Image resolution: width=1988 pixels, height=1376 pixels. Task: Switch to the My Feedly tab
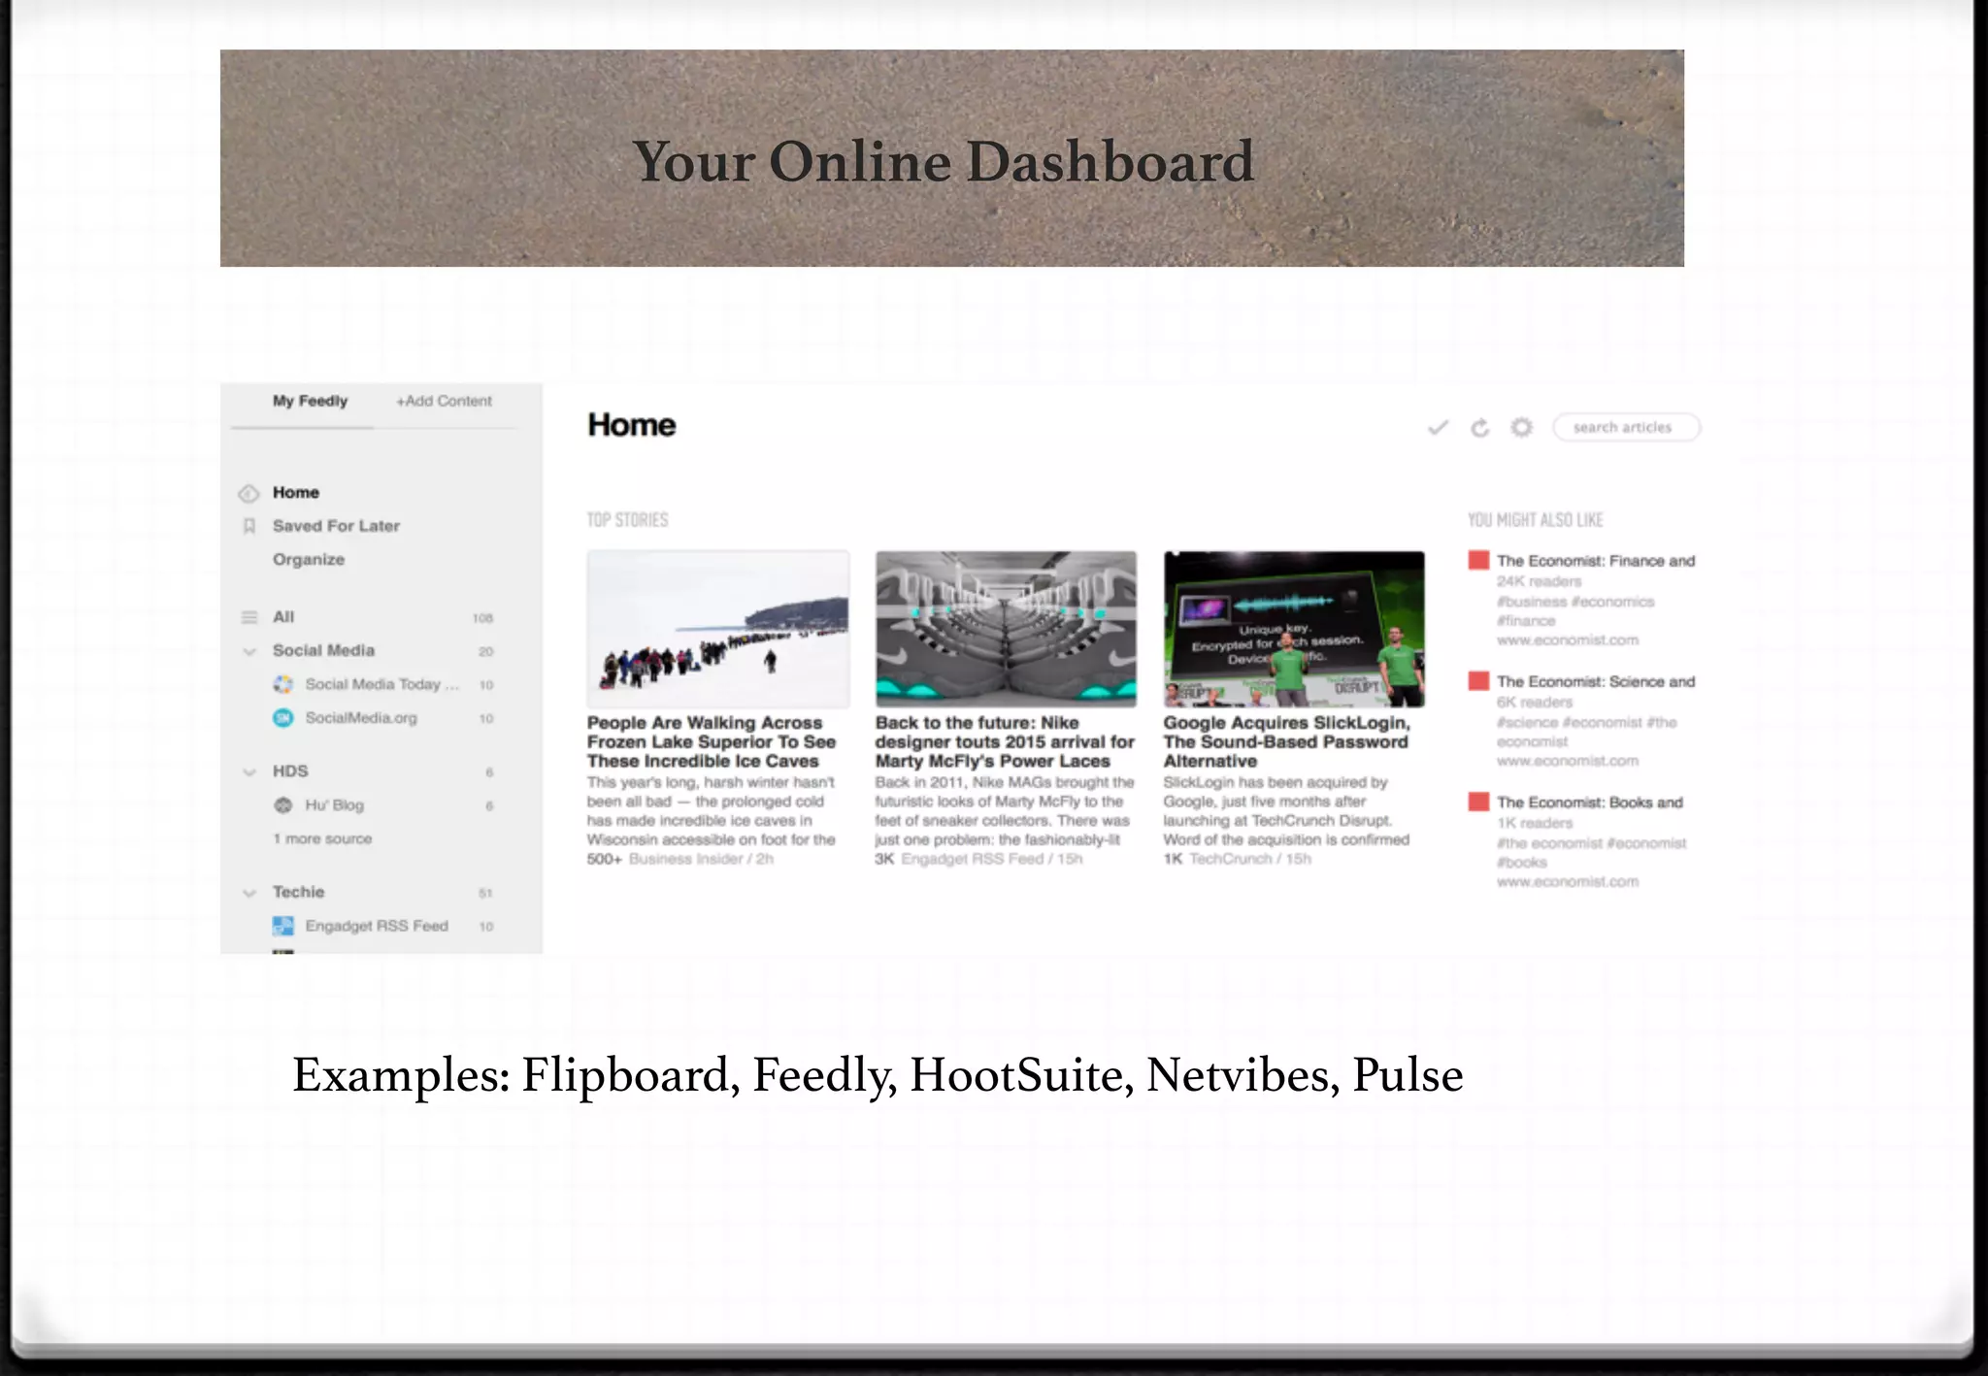click(x=310, y=401)
